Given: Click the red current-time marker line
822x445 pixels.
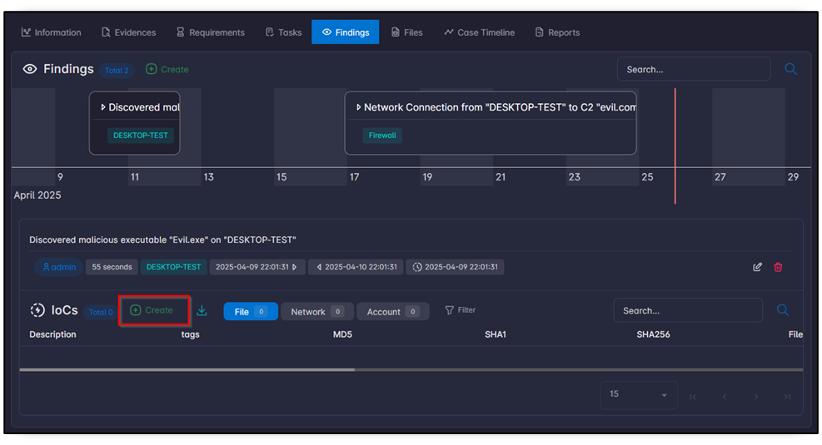Looking at the screenshot, I should tap(675, 146).
